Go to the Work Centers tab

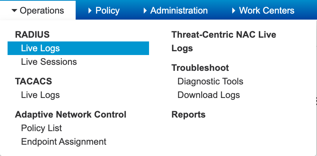(x=266, y=11)
